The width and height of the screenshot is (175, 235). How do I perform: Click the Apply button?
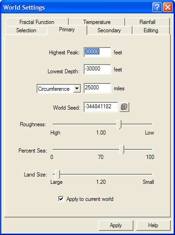(x=116, y=225)
